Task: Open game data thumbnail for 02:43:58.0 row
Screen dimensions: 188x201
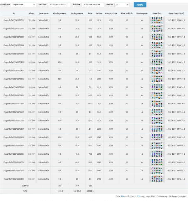Action: pos(157,179)
